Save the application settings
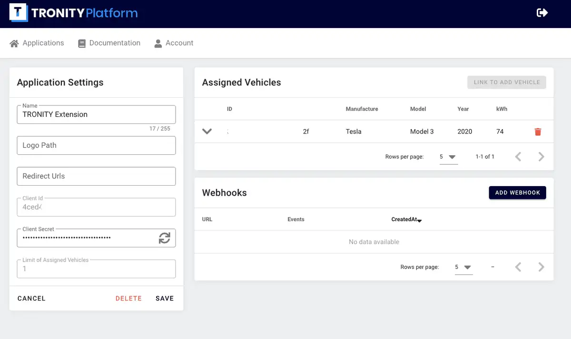Viewport: 571px width, 339px height. coord(165,299)
